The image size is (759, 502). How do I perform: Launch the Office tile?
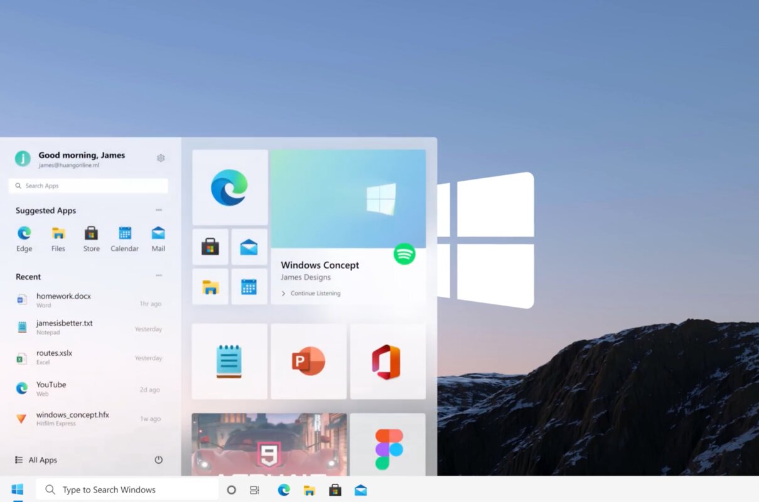(x=388, y=361)
